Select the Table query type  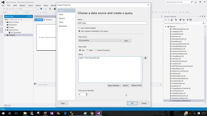click(87, 50)
